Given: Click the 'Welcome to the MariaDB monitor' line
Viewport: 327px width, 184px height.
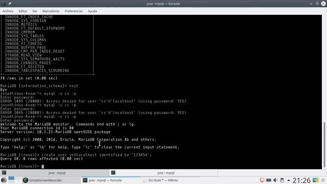Looking at the screenshot, I should (68, 124).
